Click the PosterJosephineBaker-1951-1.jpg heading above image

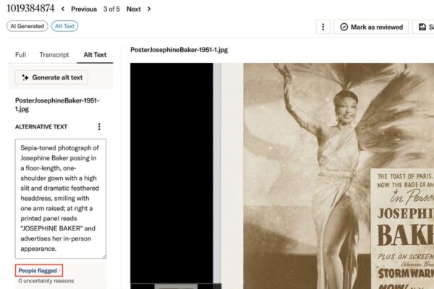tap(179, 50)
